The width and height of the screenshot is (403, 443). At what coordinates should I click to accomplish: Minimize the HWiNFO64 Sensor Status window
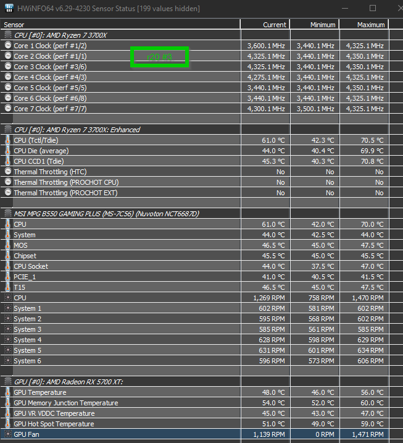tap(344, 8)
